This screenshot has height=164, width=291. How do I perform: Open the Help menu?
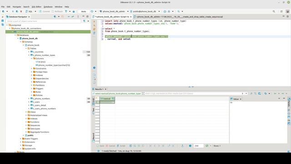pyautogui.click(x=67, y=7)
